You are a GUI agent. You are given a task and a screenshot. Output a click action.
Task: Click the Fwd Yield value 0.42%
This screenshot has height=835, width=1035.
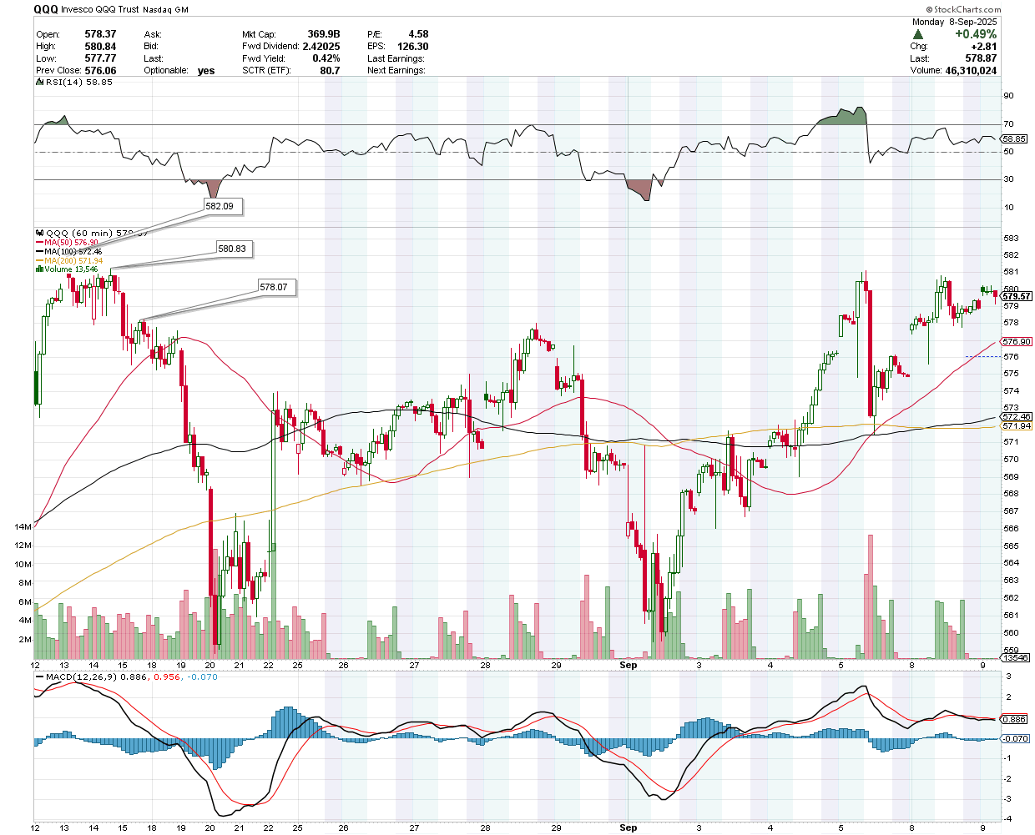[x=326, y=58]
